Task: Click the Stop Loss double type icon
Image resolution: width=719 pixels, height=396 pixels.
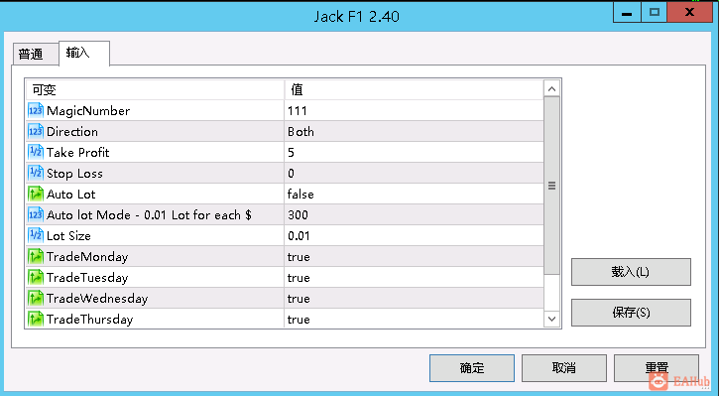Action: click(36, 174)
